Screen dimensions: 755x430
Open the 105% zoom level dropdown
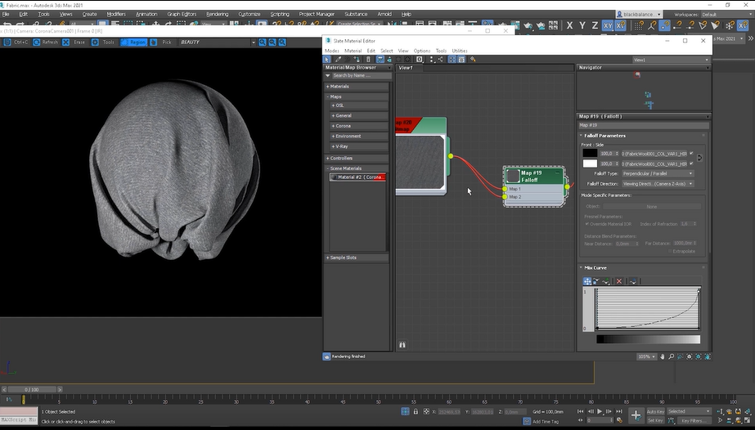pyautogui.click(x=647, y=357)
